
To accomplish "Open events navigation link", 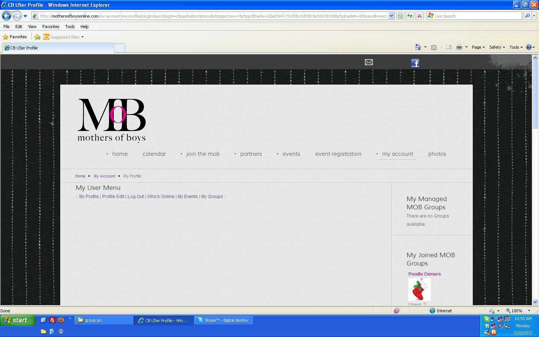I will pos(291,154).
